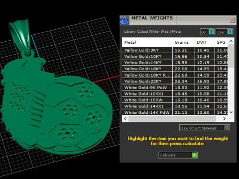Click the 21.15 grams cell
239x179 pixels.
click(x=183, y=112)
